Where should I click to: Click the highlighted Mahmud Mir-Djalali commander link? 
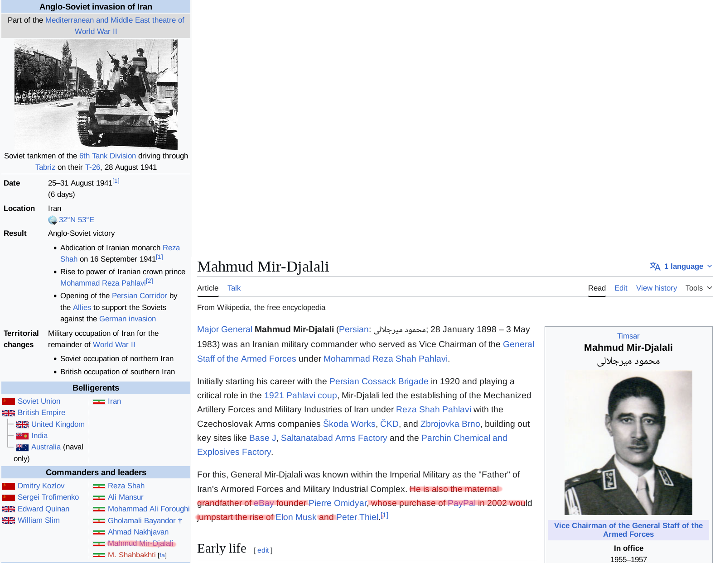(140, 543)
